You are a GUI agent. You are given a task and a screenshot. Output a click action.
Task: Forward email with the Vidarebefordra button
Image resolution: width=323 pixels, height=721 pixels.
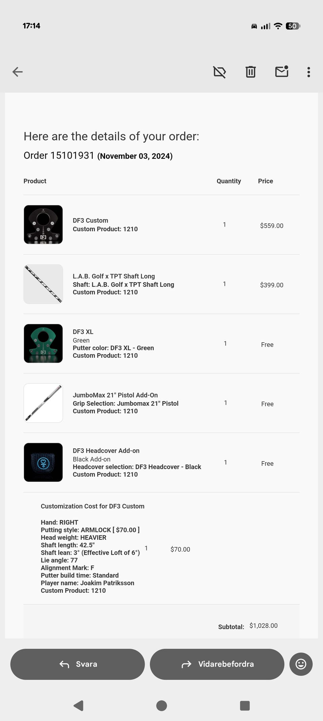coord(217,664)
